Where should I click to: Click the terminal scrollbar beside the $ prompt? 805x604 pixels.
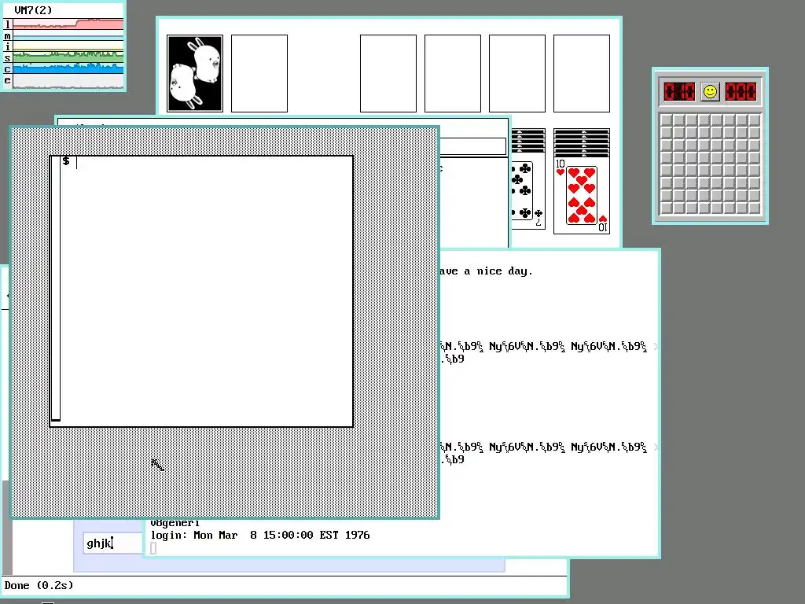click(56, 290)
